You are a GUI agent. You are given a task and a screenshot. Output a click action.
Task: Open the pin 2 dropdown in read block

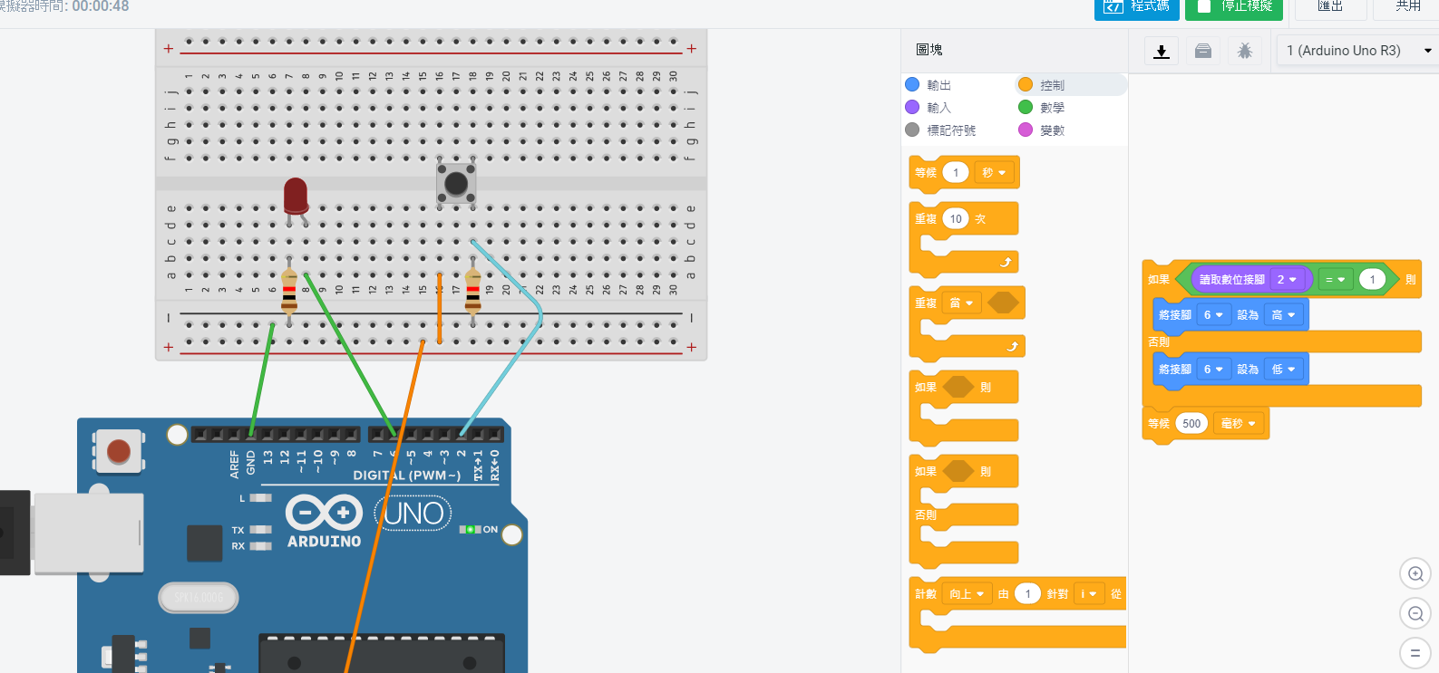pos(1287,280)
